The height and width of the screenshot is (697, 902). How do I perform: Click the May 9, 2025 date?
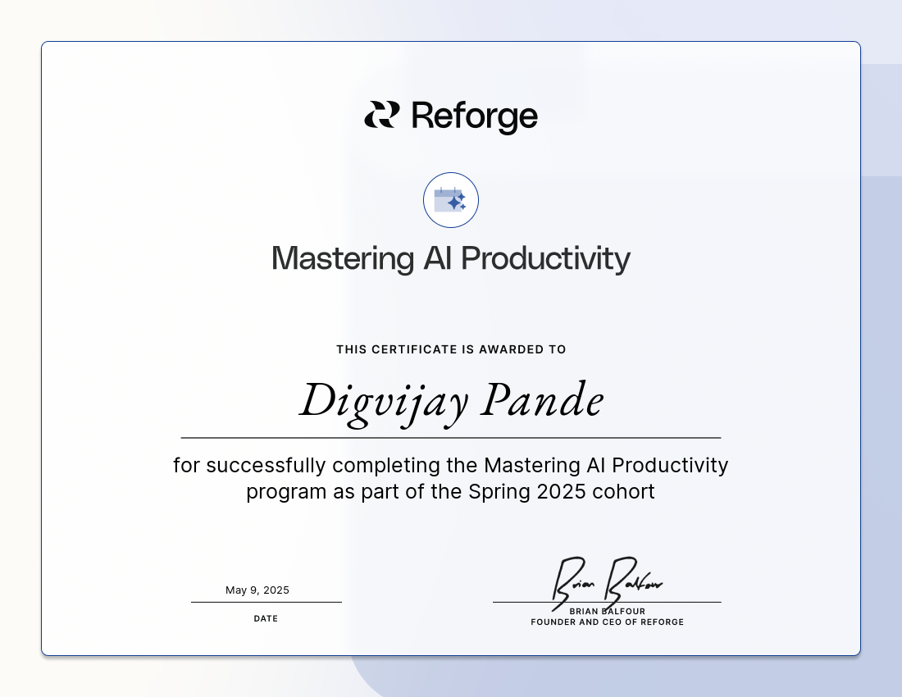coord(257,590)
